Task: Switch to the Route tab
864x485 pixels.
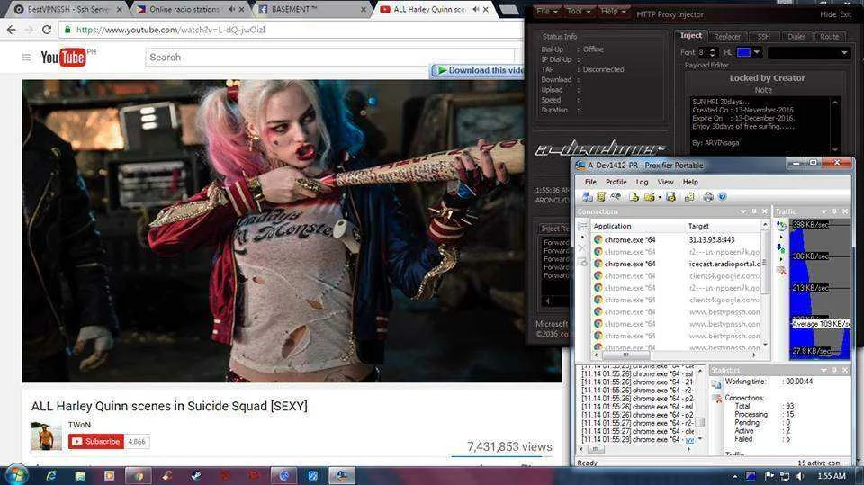Action: [x=829, y=36]
